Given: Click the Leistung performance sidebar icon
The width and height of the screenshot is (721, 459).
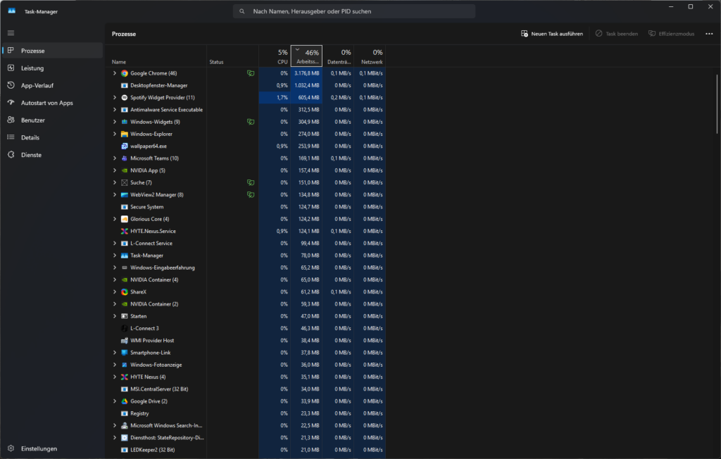Looking at the screenshot, I should 11,68.
